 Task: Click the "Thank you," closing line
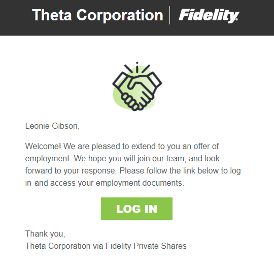(x=45, y=234)
